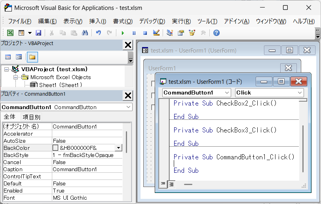Select VBAProject (test.xlsm) root item
This screenshot has width=321, height=204.
coord(54,69)
